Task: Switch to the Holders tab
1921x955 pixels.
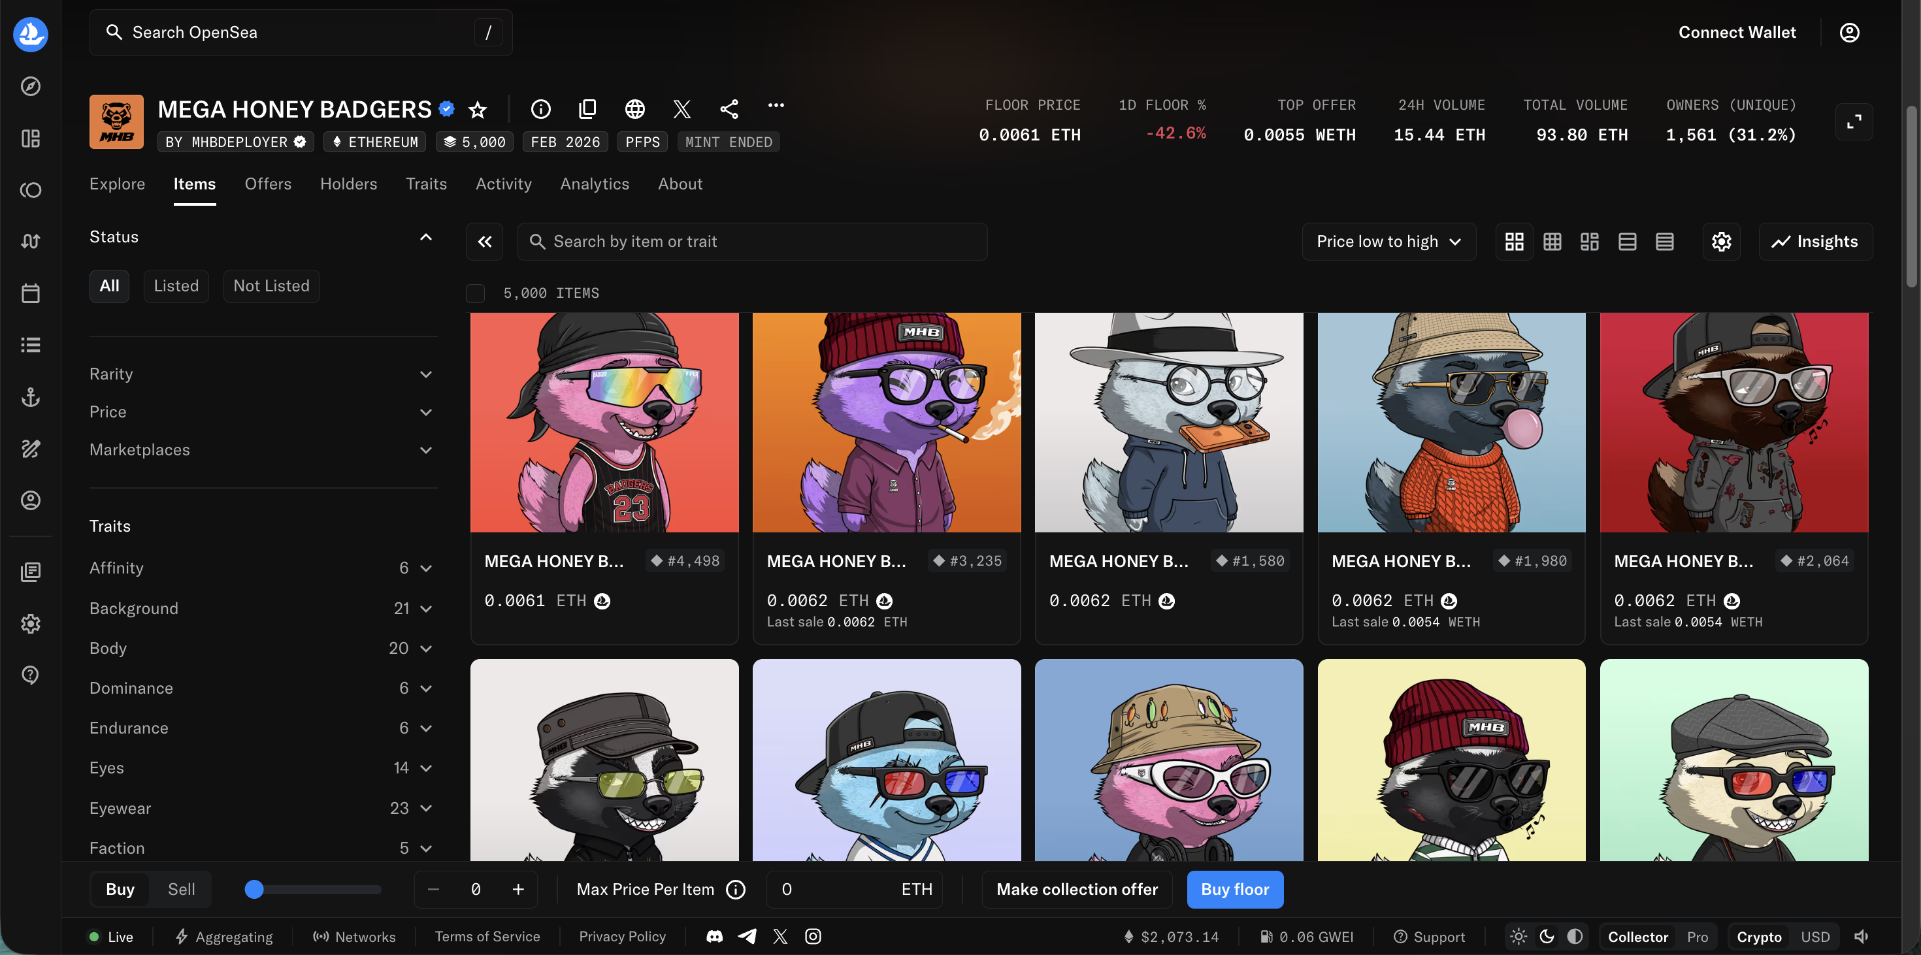Action: click(348, 184)
